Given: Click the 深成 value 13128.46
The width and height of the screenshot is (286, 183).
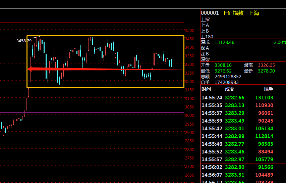Looking at the screenshot, I should coord(224,42).
